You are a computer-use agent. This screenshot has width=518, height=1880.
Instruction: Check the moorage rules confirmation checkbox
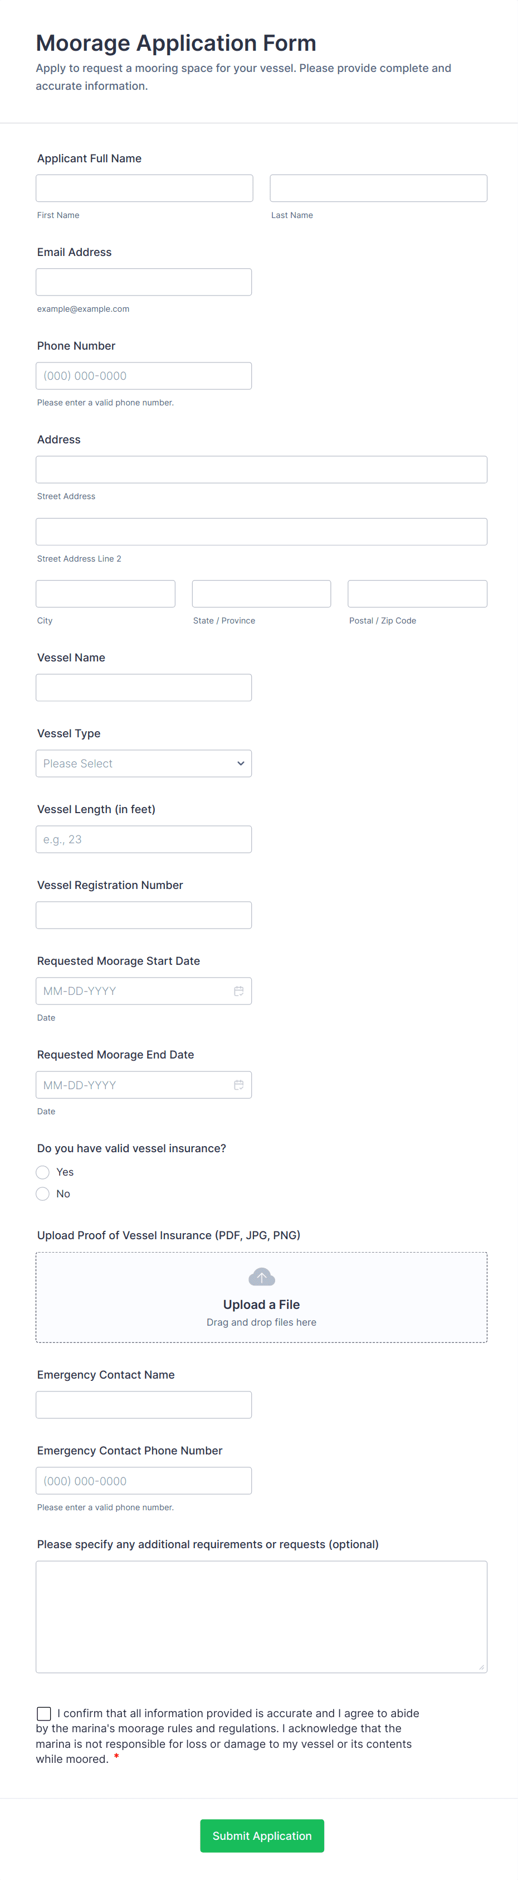coord(45,1714)
